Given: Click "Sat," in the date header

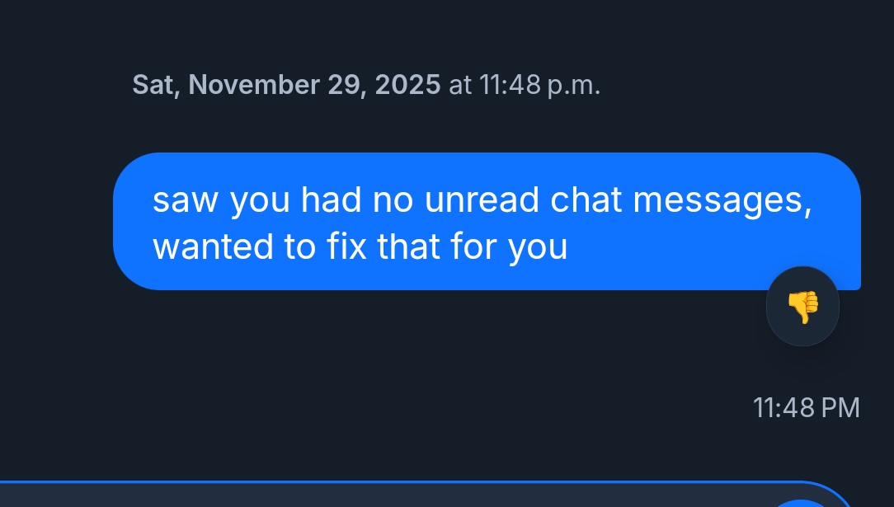Looking at the screenshot, I should pyautogui.click(x=157, y=85).
